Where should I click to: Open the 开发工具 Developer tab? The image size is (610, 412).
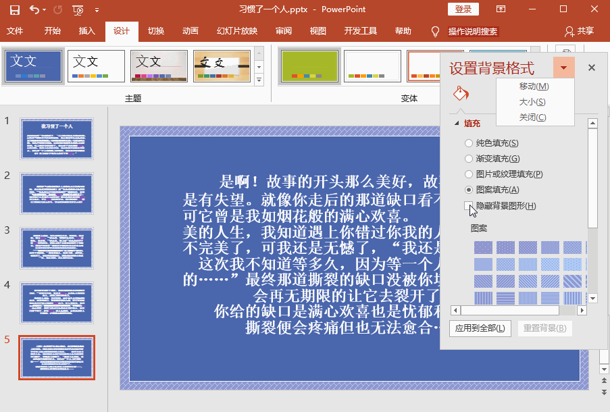[360, 31]
